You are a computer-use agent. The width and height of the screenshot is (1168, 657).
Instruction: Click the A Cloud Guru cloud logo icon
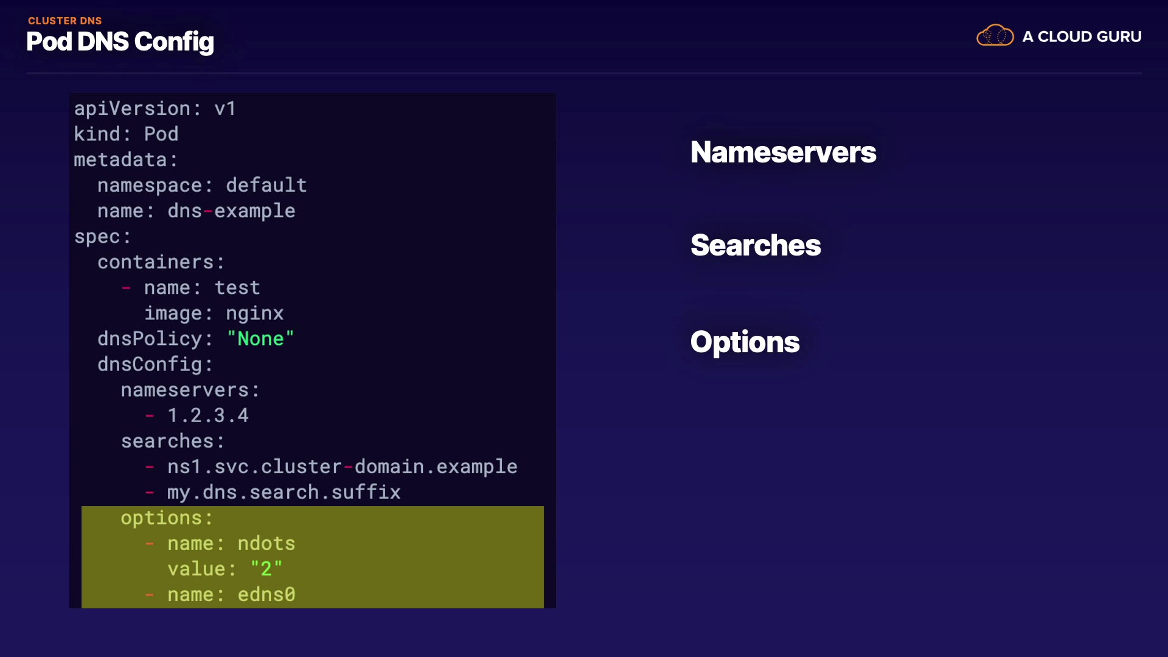coord(995,36)
